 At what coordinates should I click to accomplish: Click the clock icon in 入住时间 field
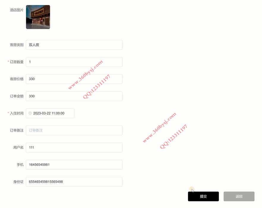pos(30,113)
